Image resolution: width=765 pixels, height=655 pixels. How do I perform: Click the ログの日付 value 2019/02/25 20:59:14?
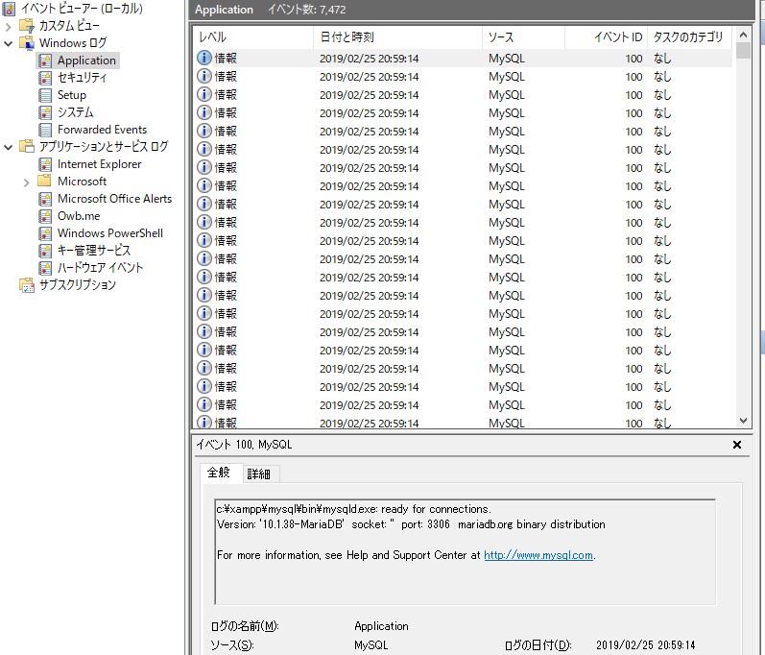[x=645, y=645]
